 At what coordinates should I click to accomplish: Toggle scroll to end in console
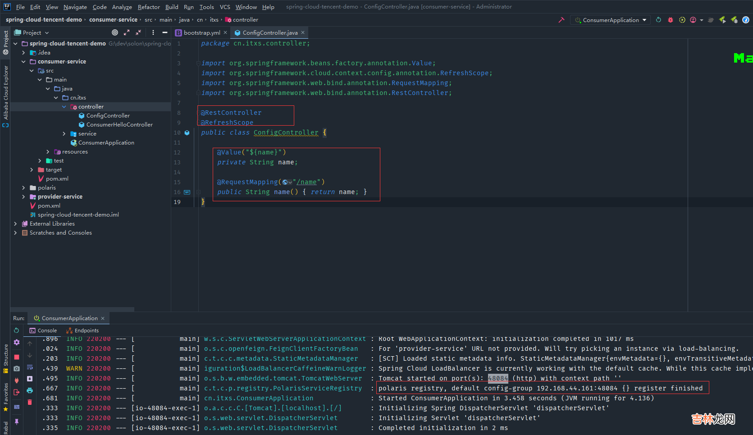coord(30,379)
